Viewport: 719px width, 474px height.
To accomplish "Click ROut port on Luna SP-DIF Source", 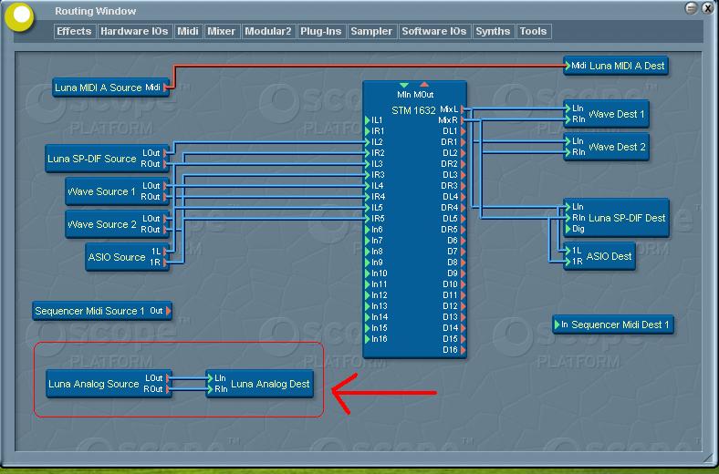I will pyautogui.click(x=166, y=164).
